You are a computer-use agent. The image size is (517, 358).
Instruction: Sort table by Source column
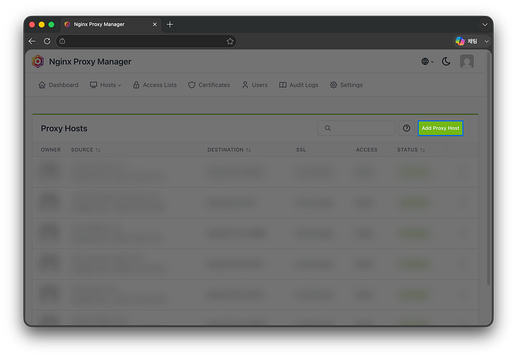pyautogui.click(x=85, y=150)
